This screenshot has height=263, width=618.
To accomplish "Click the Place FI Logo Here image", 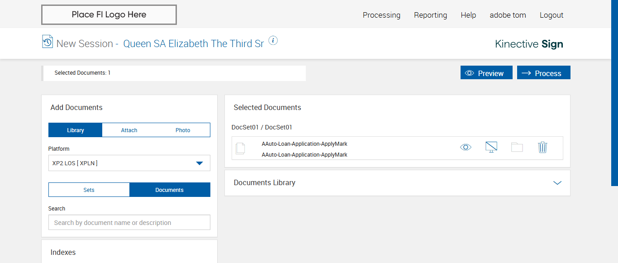I will tap(109, 14).
